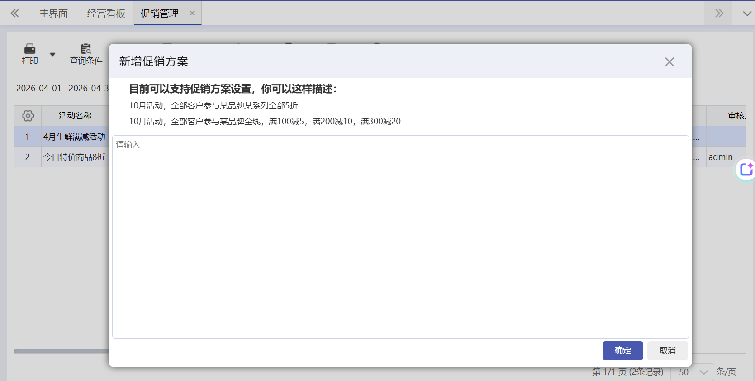This screenshot has width=755, height=381.
Task: Collapse the sidebar with the double-left arrow
Action: 15,14
